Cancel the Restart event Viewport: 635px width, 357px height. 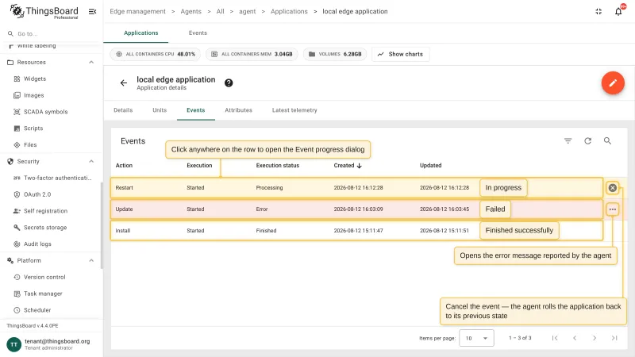pos(613,188)
